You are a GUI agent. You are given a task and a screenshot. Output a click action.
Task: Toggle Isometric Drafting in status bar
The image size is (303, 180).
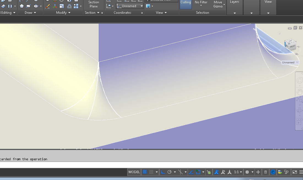[x=180, y=172]
